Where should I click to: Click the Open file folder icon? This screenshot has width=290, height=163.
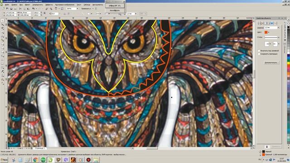[7, 9]
